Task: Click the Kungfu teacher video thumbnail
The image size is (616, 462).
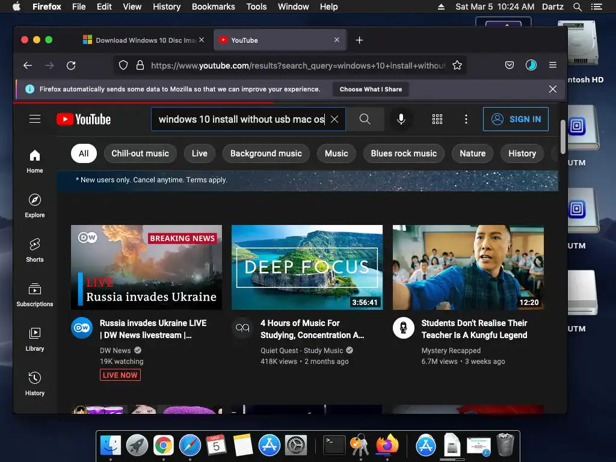Action: pos(468,267)
